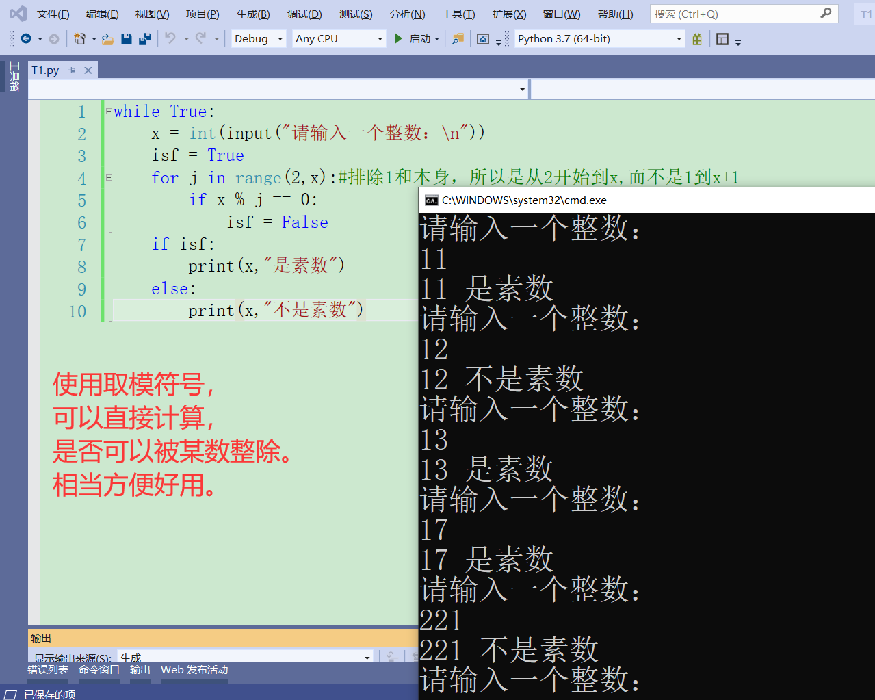Click the Navigate Forward arrow icon

tap(54, 39)
